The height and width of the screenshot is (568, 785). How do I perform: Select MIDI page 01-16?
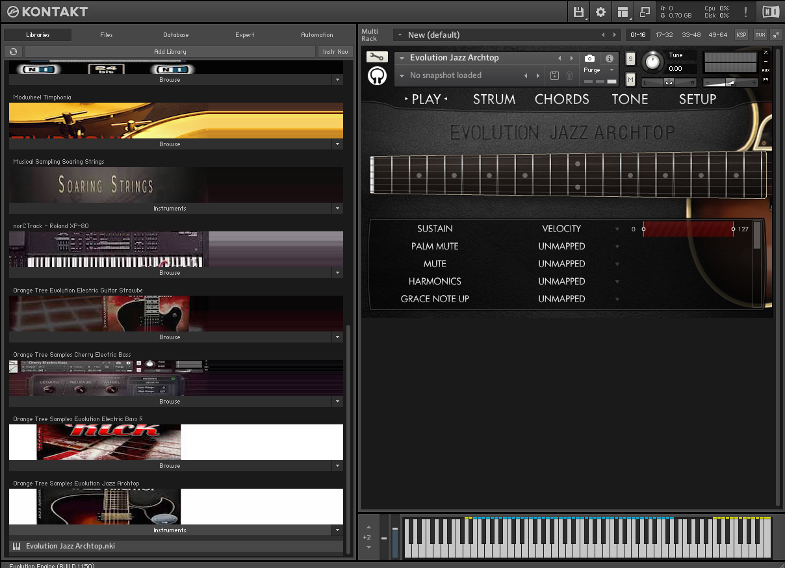coord(638,35)
